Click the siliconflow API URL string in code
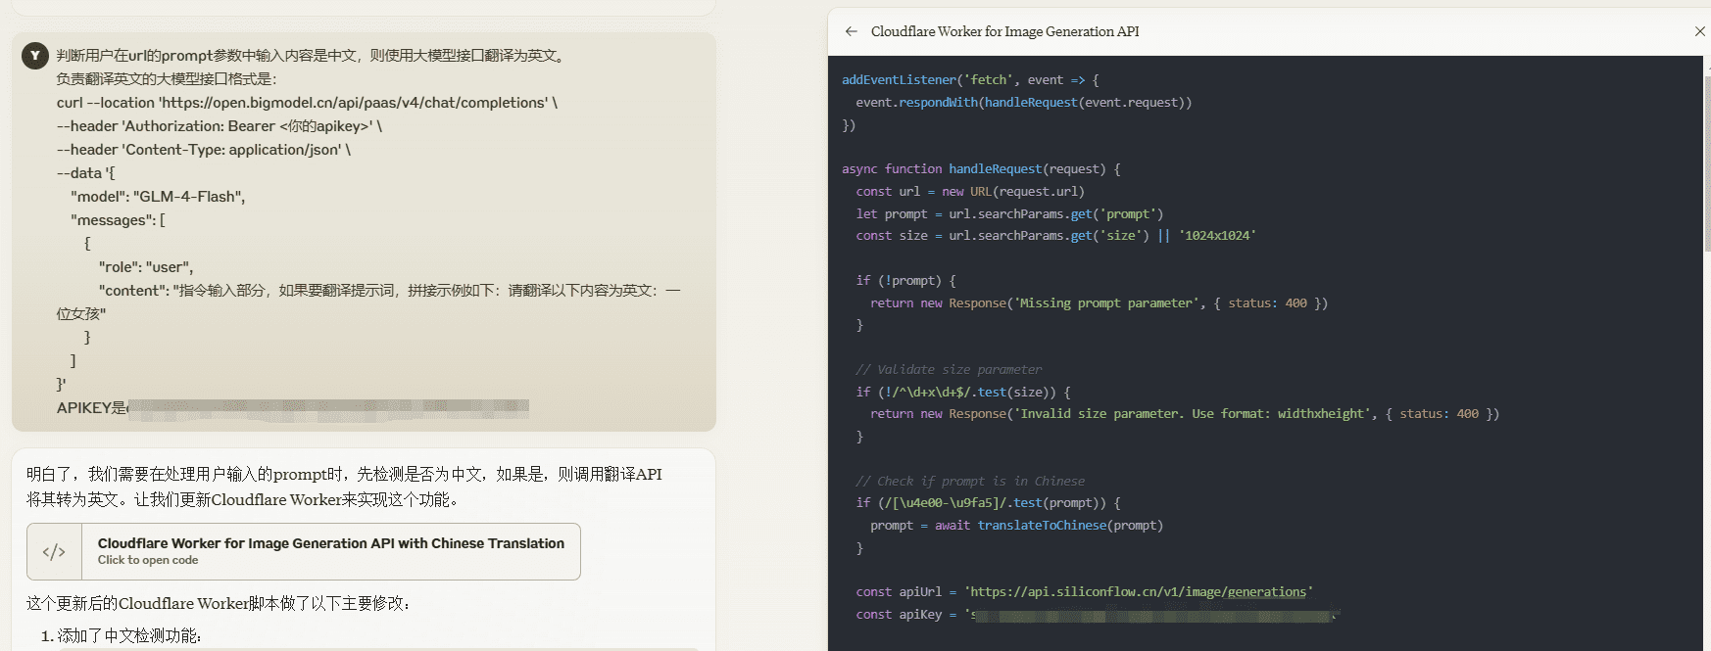 coord(1139,591)
